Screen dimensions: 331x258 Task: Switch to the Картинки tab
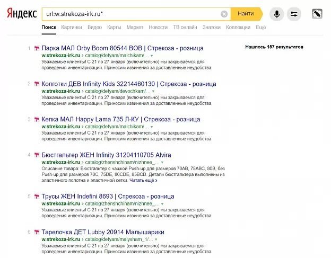coord(72,26)
